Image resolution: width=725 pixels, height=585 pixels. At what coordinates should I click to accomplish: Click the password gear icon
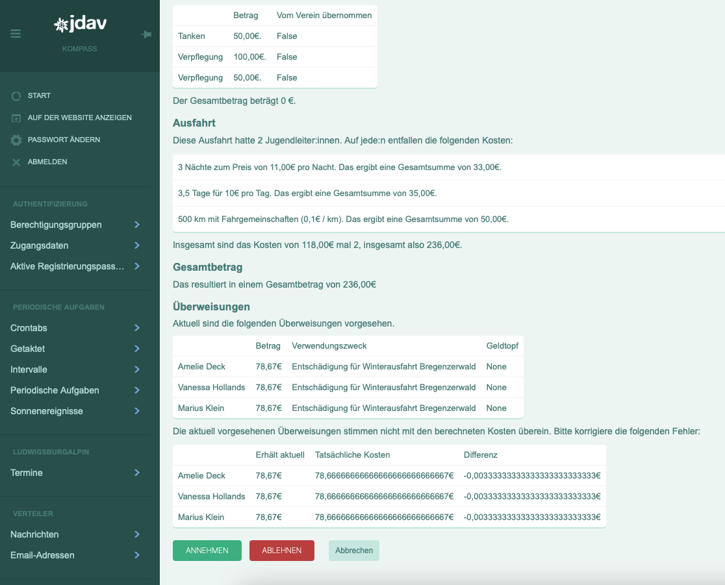[16, 140]
